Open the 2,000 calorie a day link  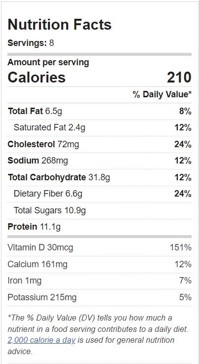(x=41, y=340)
